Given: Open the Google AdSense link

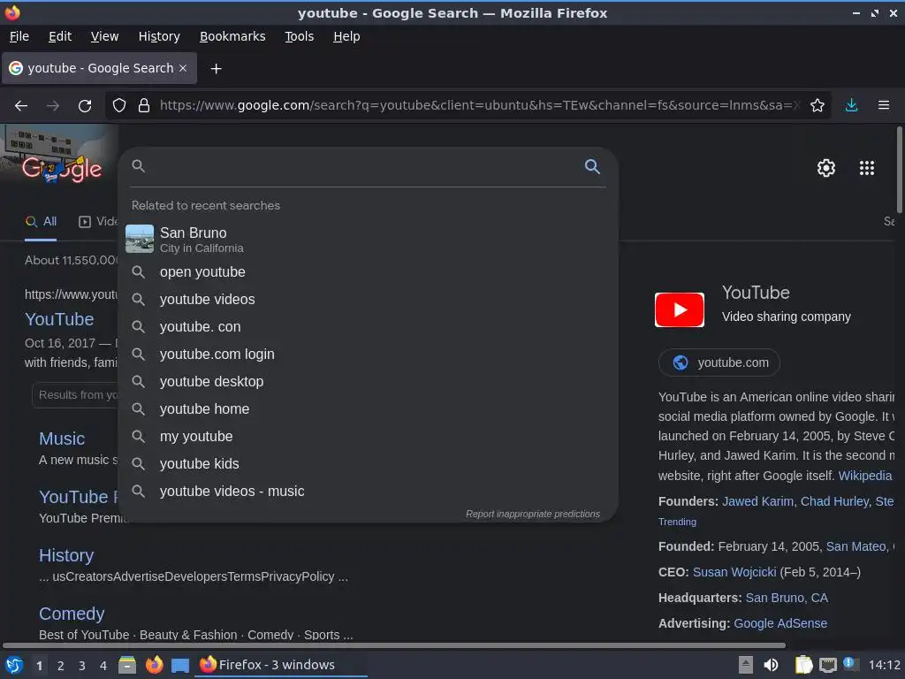Looking at the screenshot, I should (780, 623).
